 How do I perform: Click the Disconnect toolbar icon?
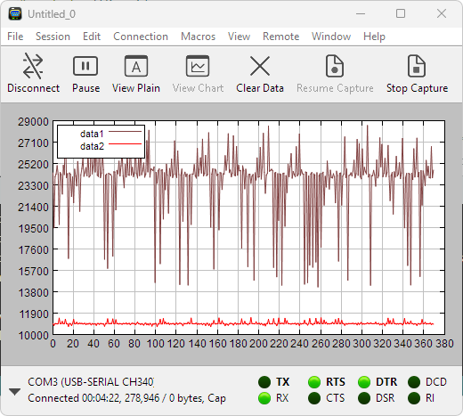tap(33, 66)
